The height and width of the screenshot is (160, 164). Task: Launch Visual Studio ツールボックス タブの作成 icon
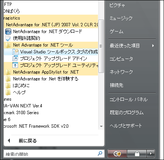click(x=15, y=52)
